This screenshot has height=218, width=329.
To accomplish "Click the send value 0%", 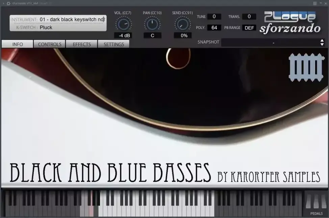I will click(x=183, y=35).
